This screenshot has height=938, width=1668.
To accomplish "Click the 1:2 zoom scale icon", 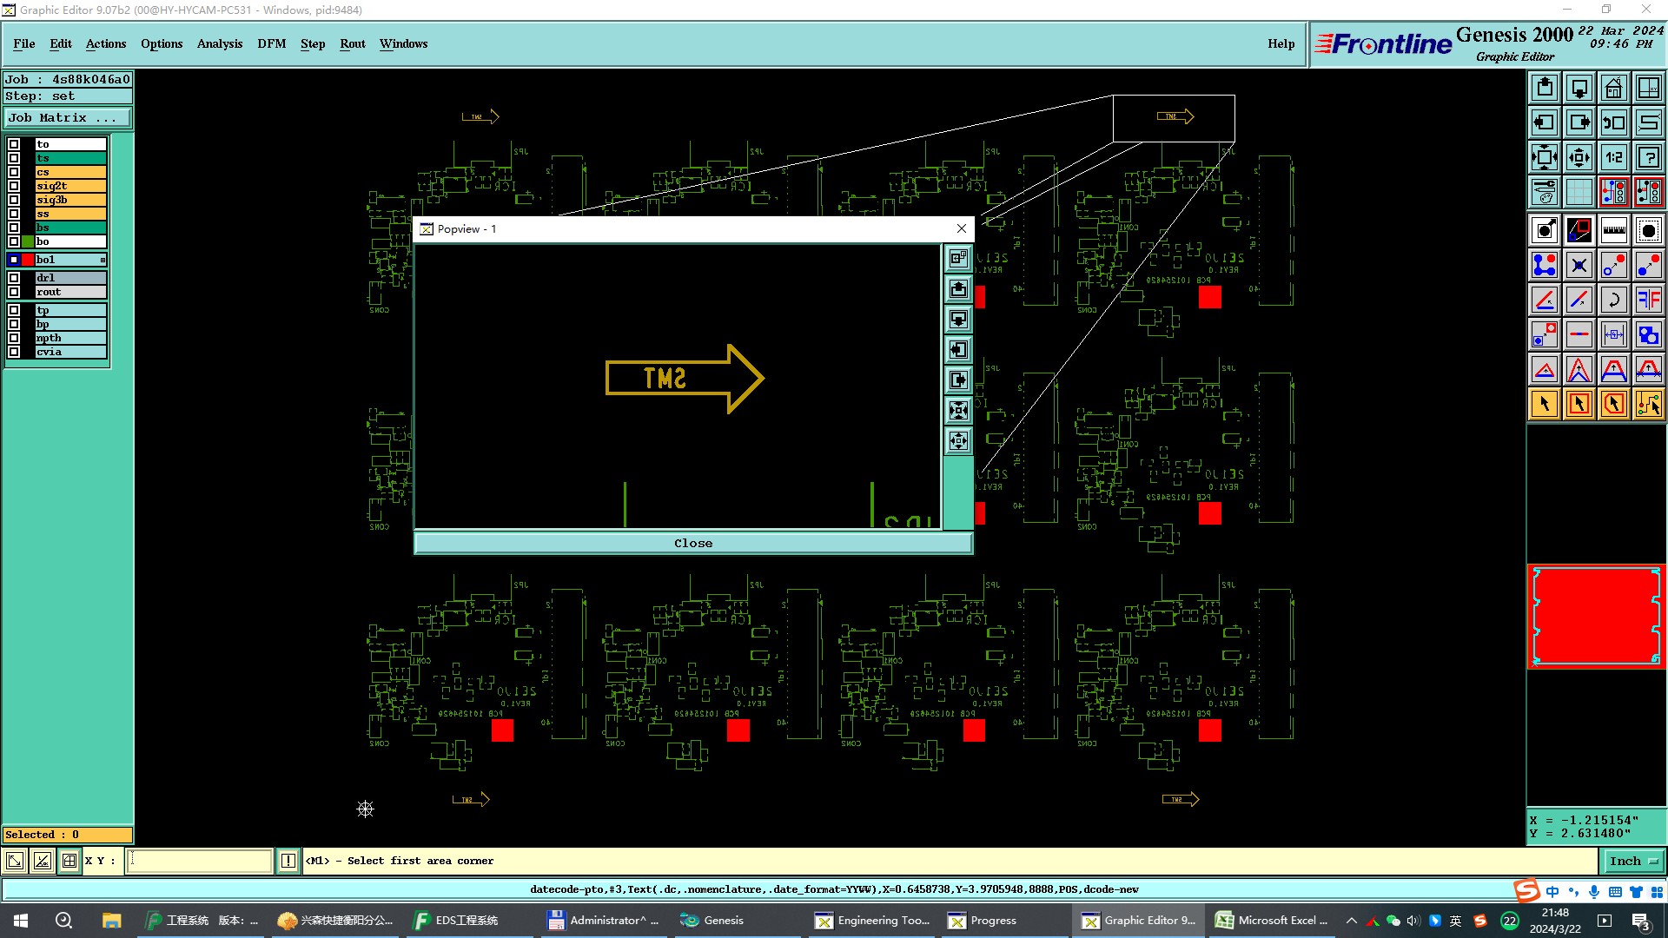I will pos(1613,157).
